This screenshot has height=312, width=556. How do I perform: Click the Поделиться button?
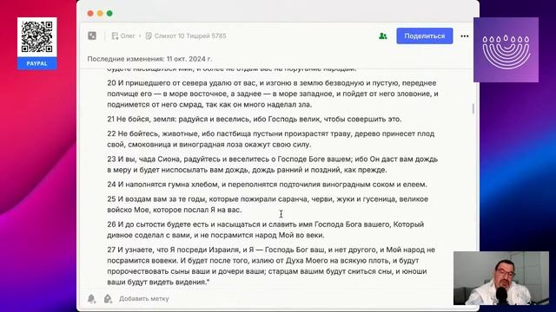(x=425, y=36)
